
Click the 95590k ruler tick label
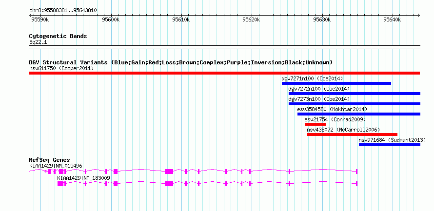pyautogui.click(x=40, y=19)
